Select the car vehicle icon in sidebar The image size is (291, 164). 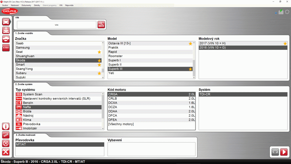[6, 22]
